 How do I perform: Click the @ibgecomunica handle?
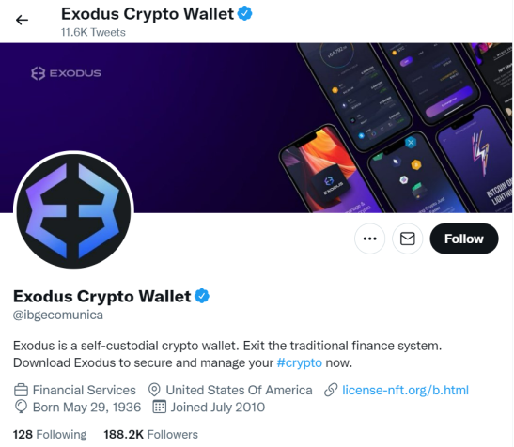58,315
